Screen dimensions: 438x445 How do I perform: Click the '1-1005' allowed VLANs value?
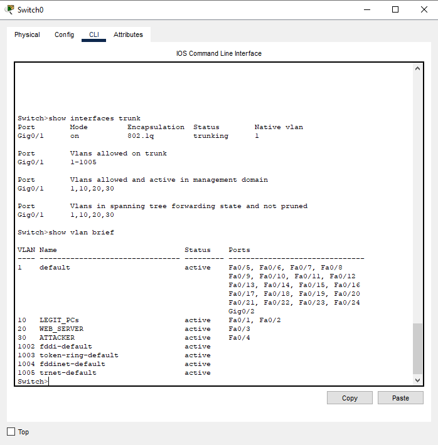pyautogui.click(x=83, y=162)
